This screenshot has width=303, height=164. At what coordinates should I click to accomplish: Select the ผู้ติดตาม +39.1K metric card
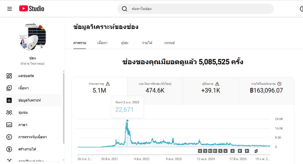click(x=211, y=91)
